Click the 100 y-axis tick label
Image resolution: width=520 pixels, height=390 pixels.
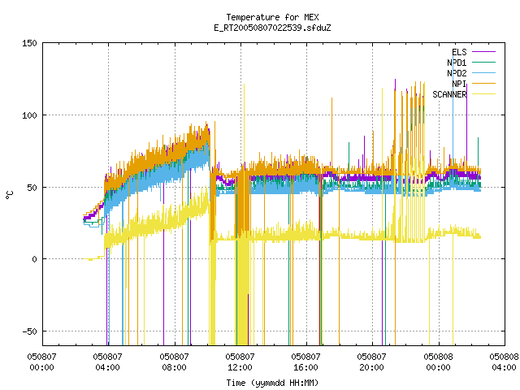click(x=29, y=115)
